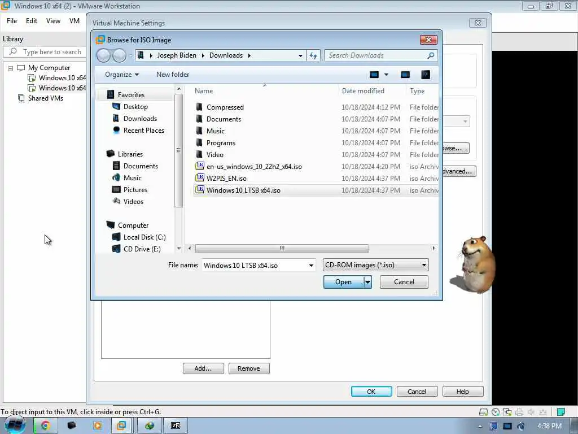578x434 pixels.
Task: Click the Open button
Action: [x=344, y=282]
